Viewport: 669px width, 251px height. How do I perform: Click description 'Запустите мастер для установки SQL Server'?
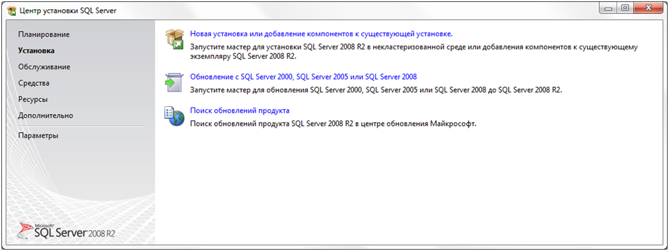coord(414,51)
